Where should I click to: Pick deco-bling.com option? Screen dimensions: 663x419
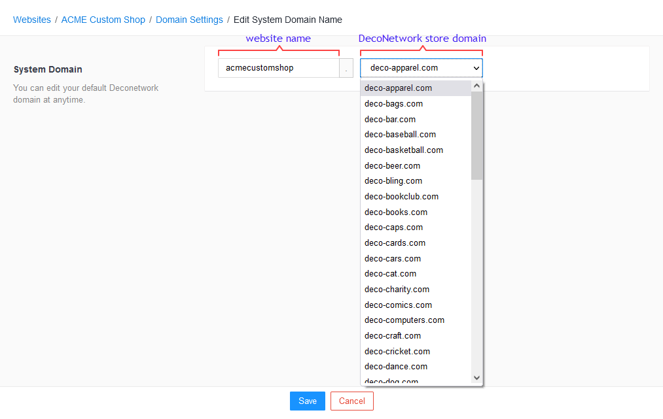[x=416, y=181]
